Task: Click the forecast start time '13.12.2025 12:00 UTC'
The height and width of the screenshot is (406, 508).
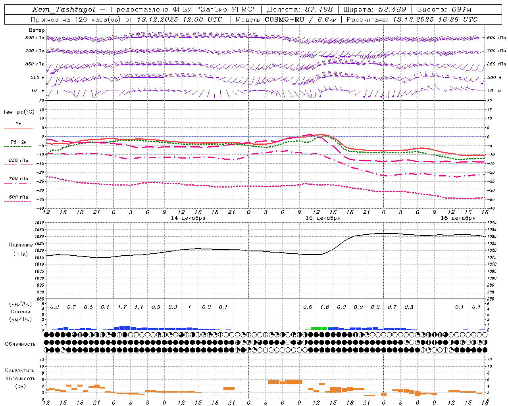Action: [179, 19]
